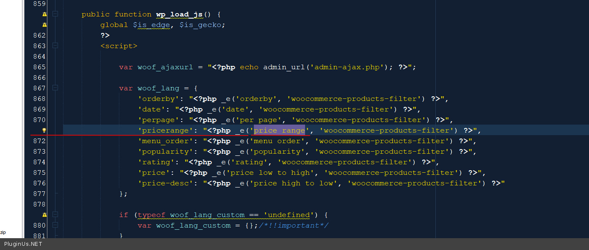Click warning icon on the global $is_edge line
589x250 pixels.
point(44,25)
